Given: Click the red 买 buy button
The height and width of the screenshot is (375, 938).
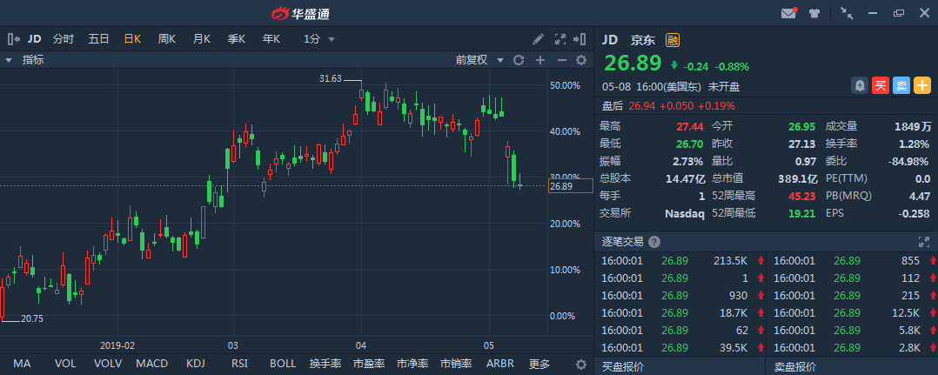Looking at the screenshot, I should (x=881, y=85).
